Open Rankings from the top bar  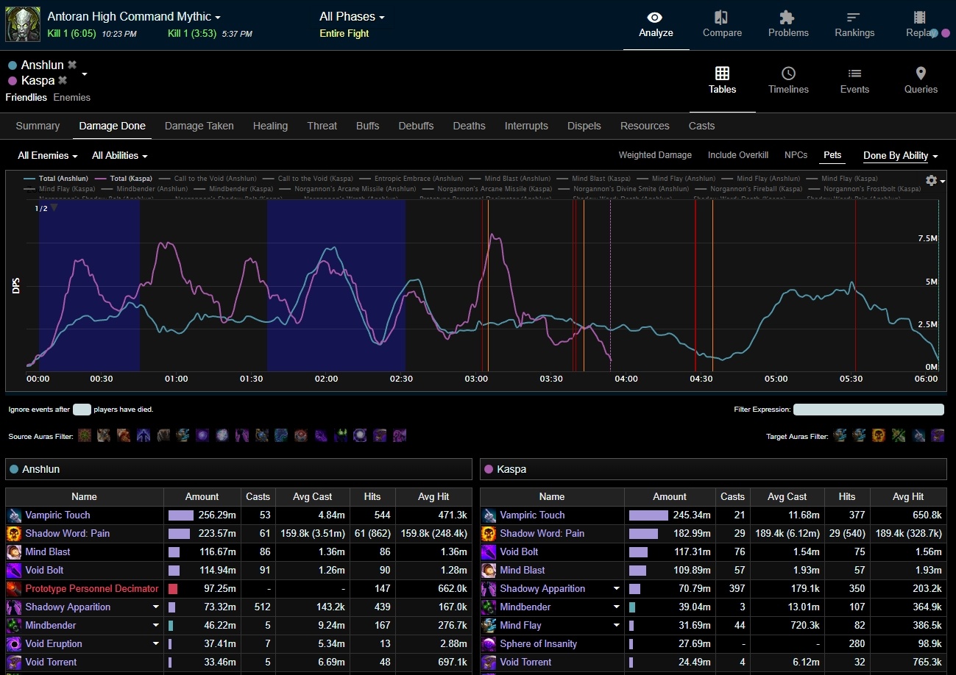coord(854,18)
